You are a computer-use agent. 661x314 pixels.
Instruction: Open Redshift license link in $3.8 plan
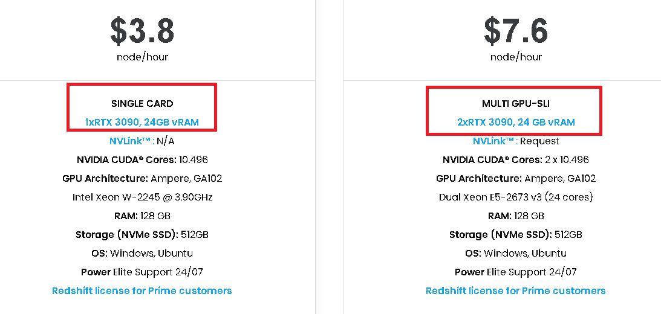coord(142,290)
